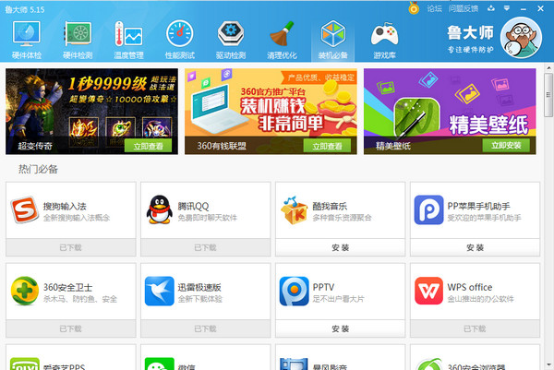Click the skin/theme icon next to 问题反馈
This screenshot has width=554, height=370.
click(x=489, y=7)
